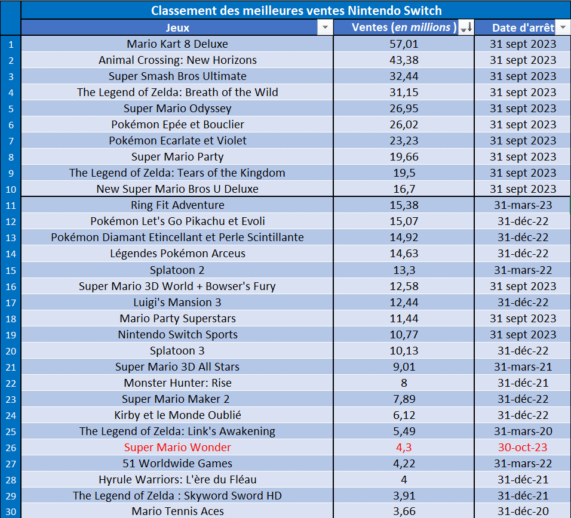Click row number 26 in the rank column
571x518 pixels.
pos(11,448)
